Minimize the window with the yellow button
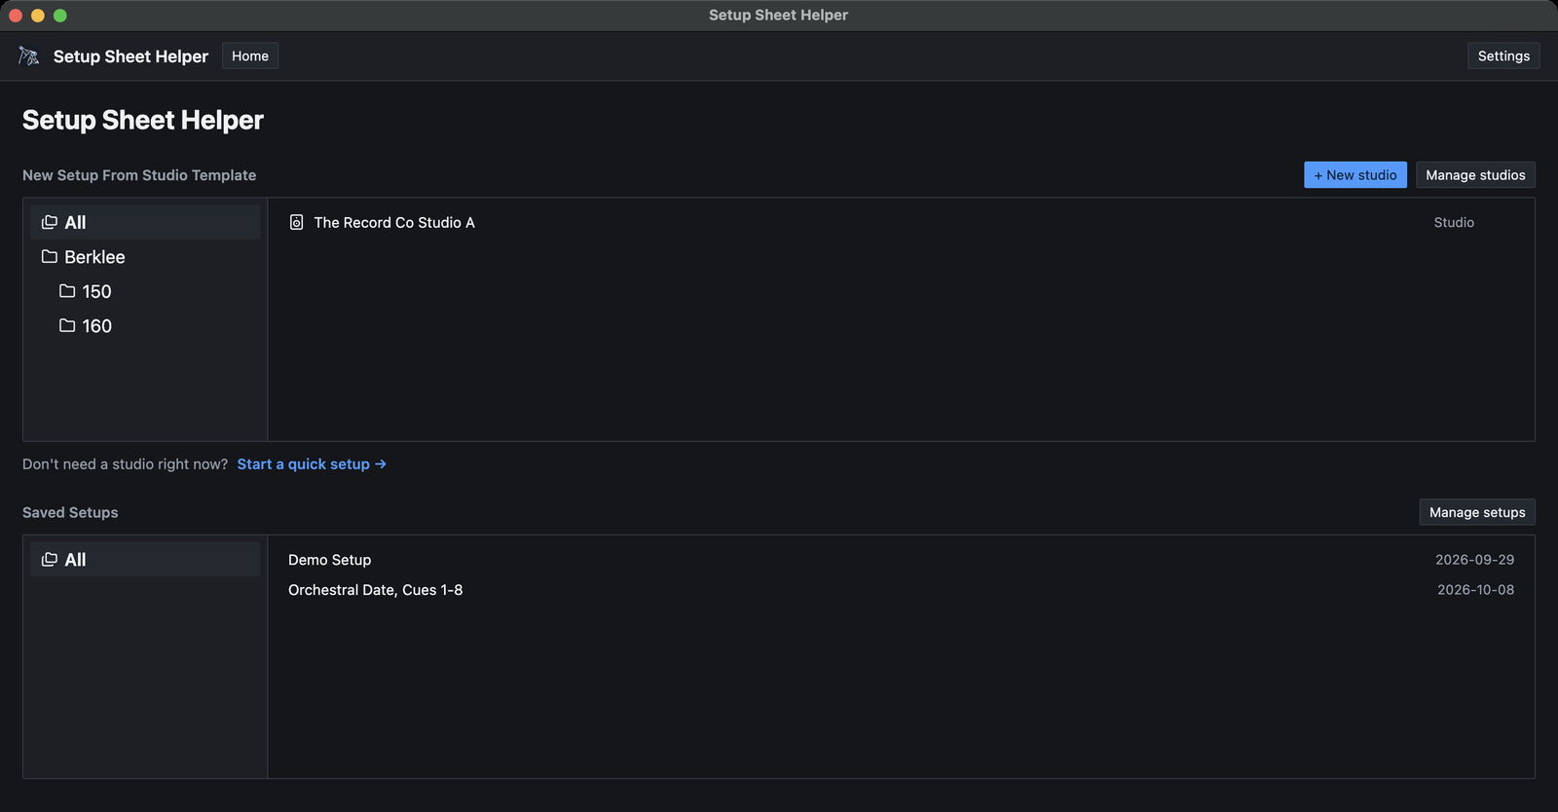The height and width of the screenshot is (812, 1558). (x=38, y=16)
